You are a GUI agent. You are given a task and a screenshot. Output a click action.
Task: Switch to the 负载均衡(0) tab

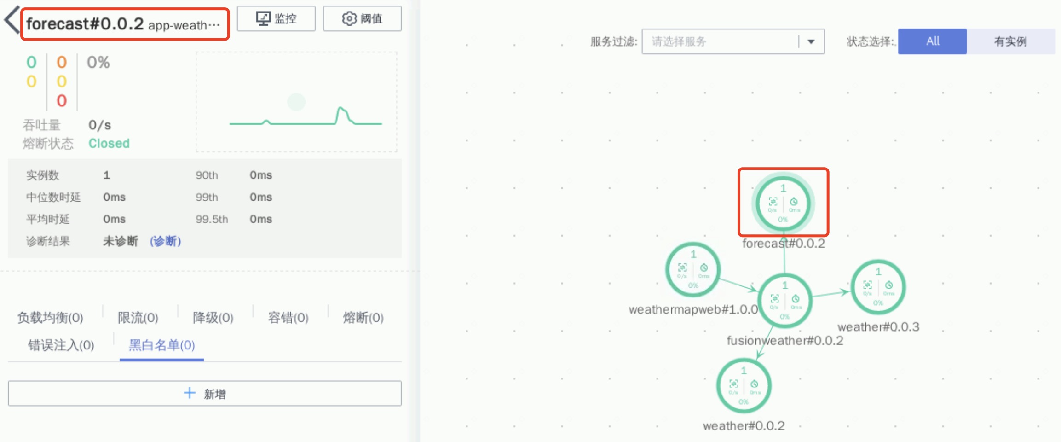pos(50,318)
